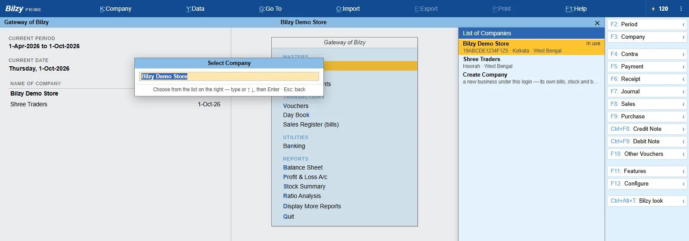The height and width of the screenshot is (241, 689).
Task: Click Quit in Gateway menu
Action: coord(289,216)
